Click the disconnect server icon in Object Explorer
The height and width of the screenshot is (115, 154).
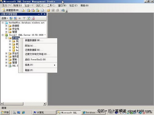(15, 18)
